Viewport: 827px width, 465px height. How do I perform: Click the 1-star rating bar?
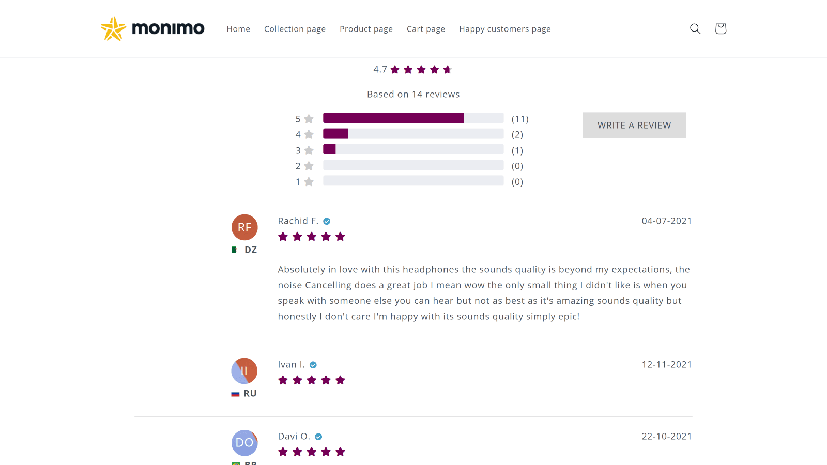click(x=413, y=181)
